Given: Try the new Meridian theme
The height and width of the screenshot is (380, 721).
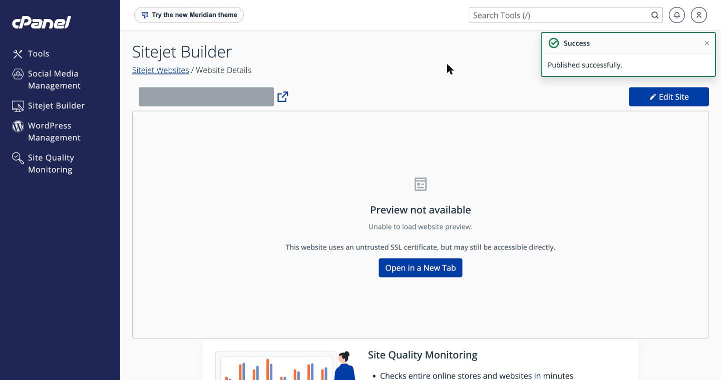Looking at the screenshot, I should pyautogui.click(x=189, y=15).
